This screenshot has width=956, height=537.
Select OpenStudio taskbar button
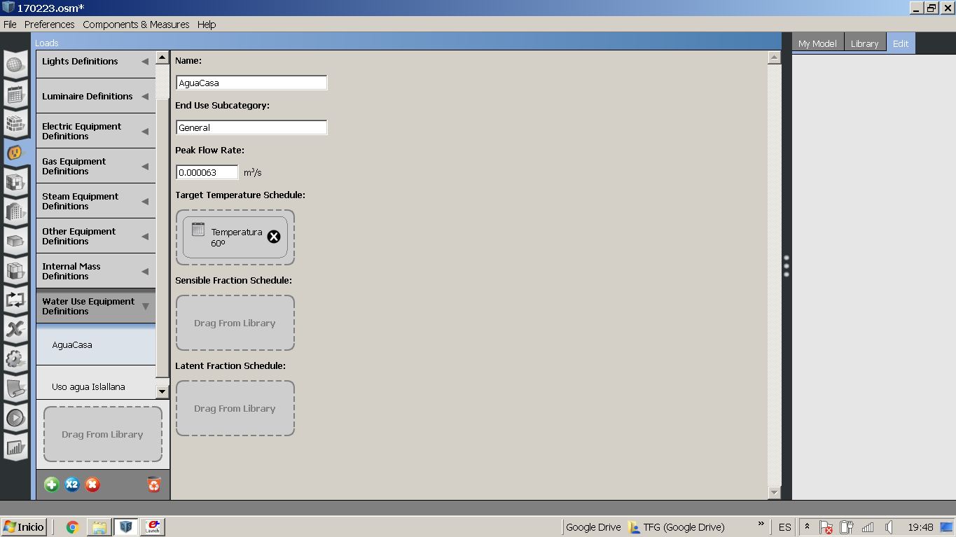click(x=126, y=526)
